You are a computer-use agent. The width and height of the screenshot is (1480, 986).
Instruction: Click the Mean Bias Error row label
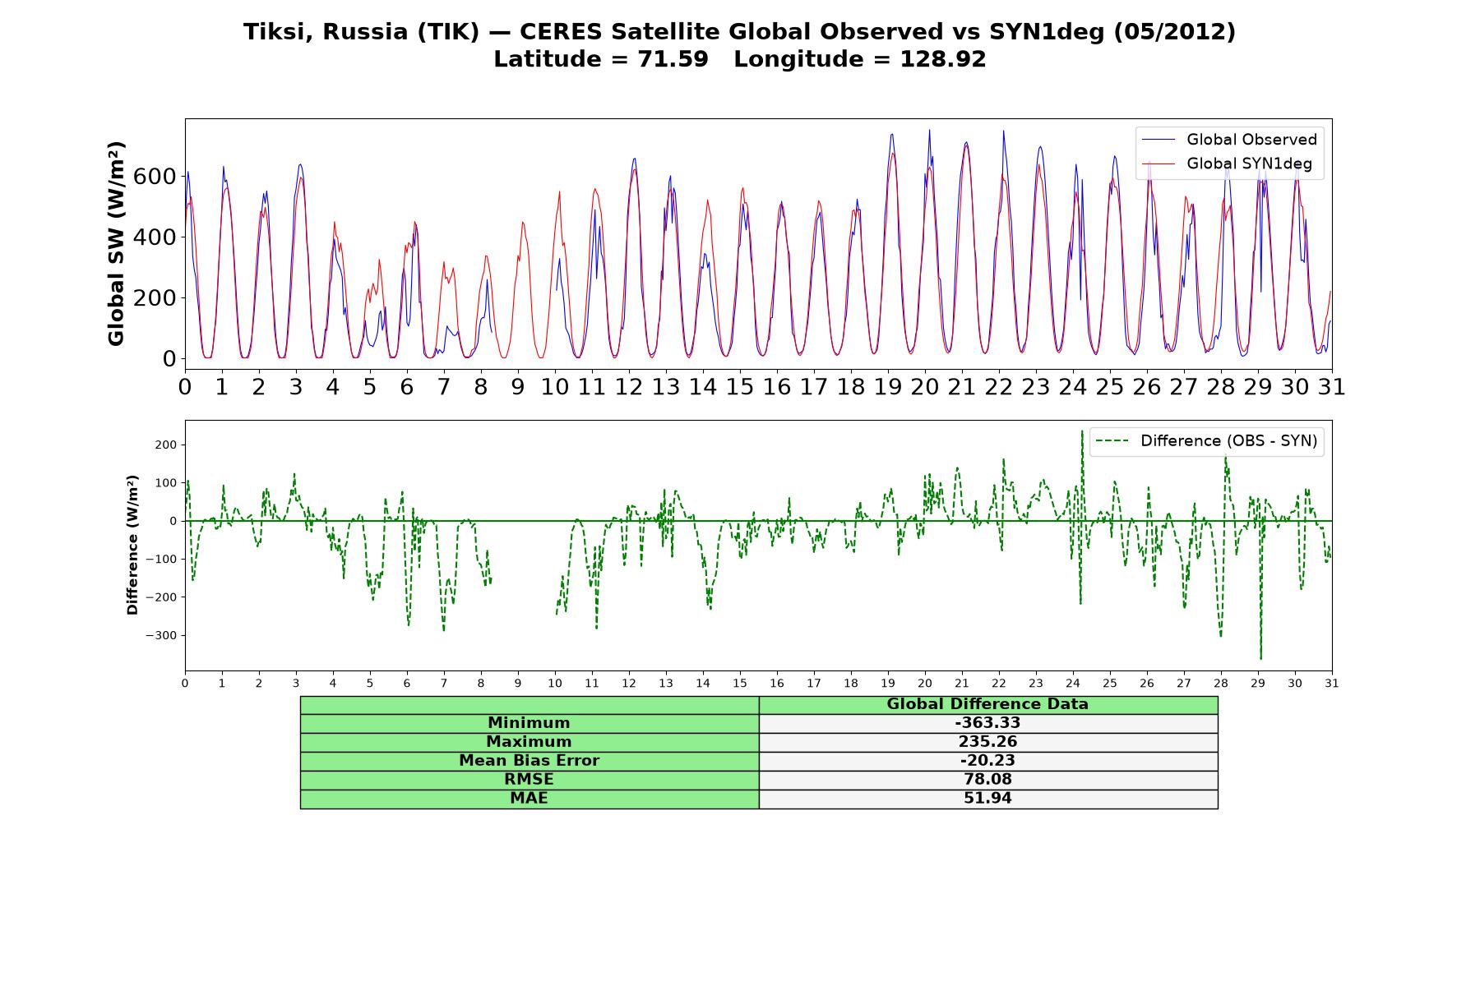tap(530, 761)
